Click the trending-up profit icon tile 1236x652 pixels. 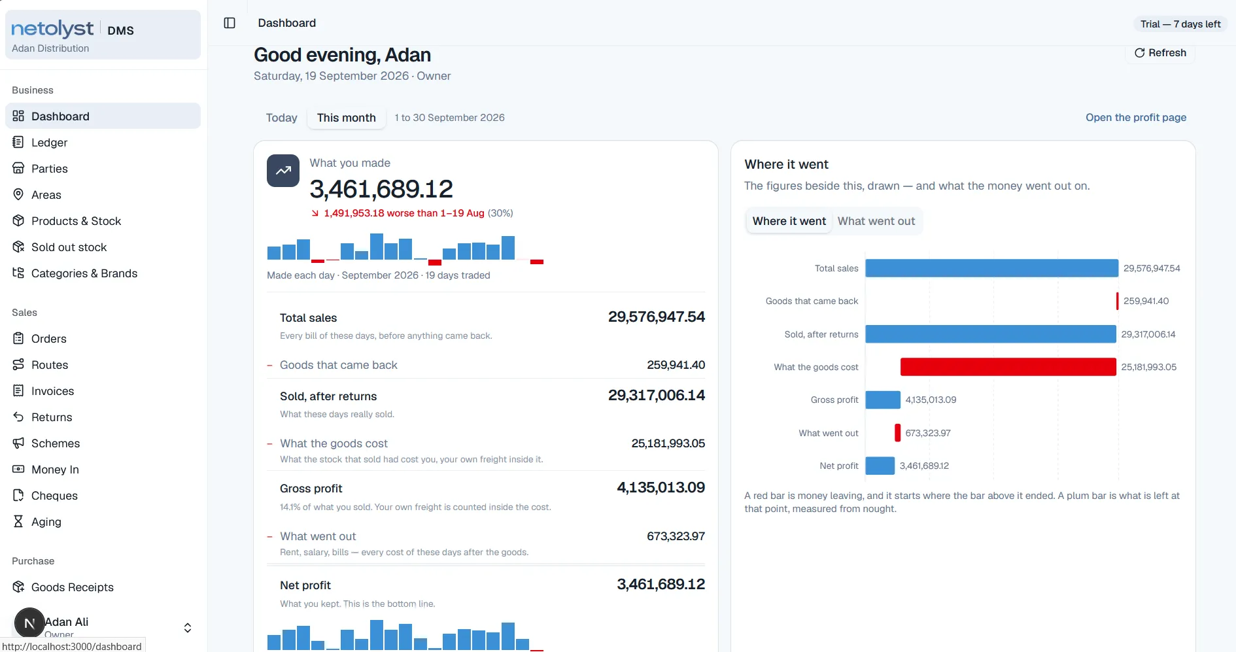pos(283,171)
